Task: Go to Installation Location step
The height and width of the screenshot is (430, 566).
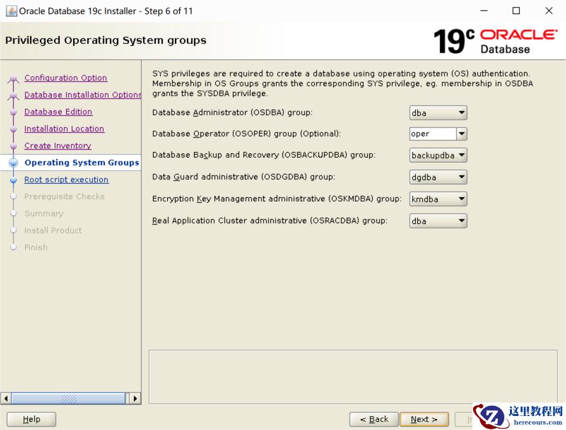Action: click(x=64, y=128)
